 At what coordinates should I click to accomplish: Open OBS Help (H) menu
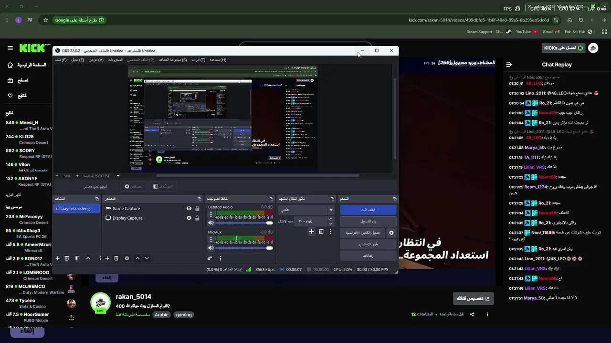[218, 60]
